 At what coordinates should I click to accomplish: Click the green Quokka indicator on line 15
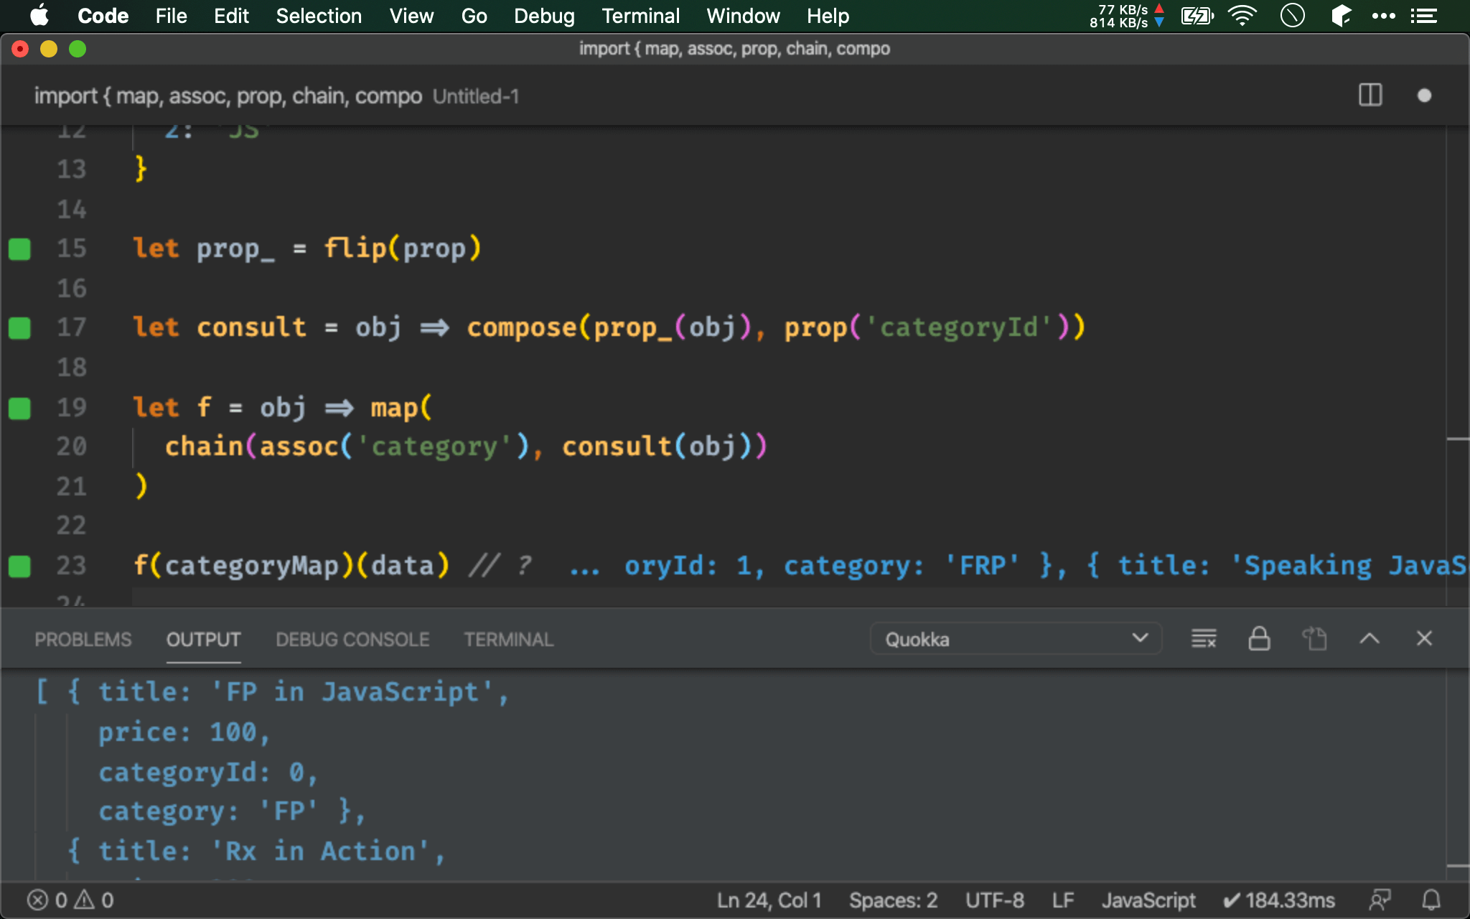pos(19,249)
